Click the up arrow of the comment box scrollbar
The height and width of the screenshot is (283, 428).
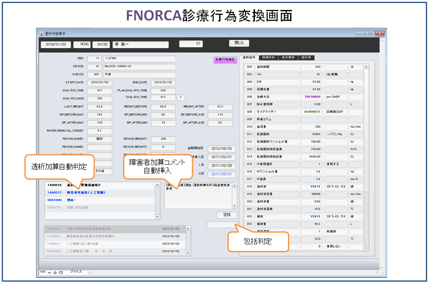coord(234,185)
